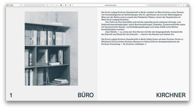The height and width of the screenshot is (109, 195).
Task: Open the Share menu
Action: tap(179, 5)
